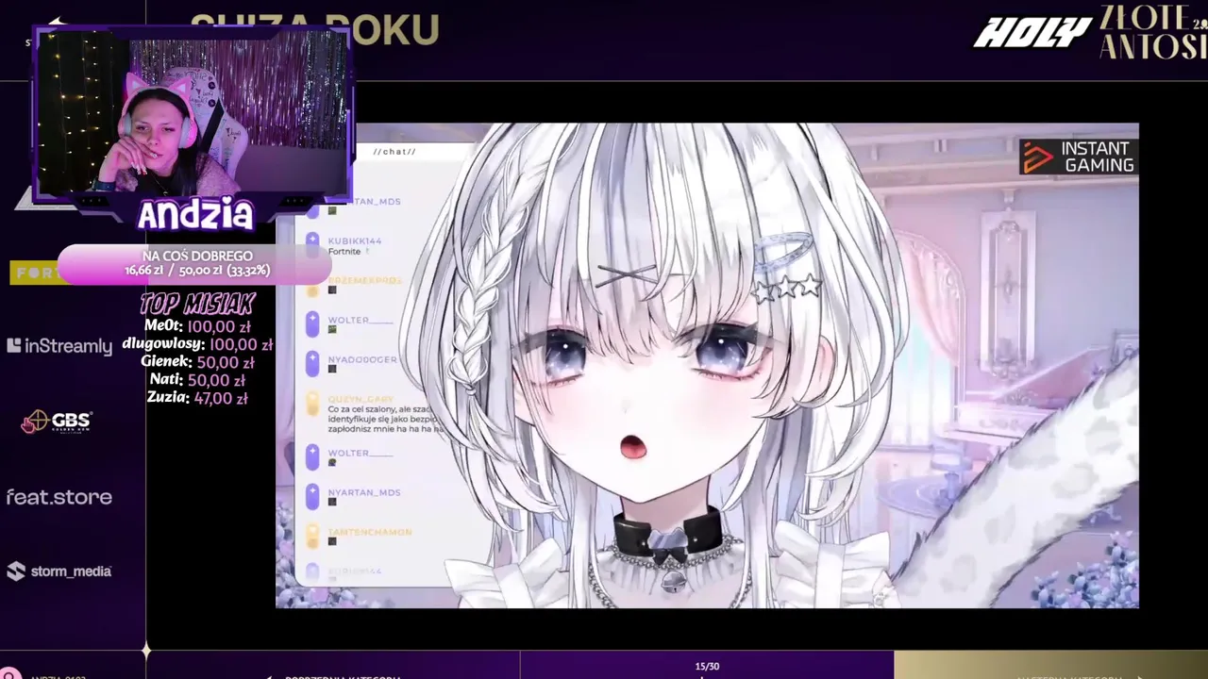Open the inStreamly sponsor logo

(59, 346)
